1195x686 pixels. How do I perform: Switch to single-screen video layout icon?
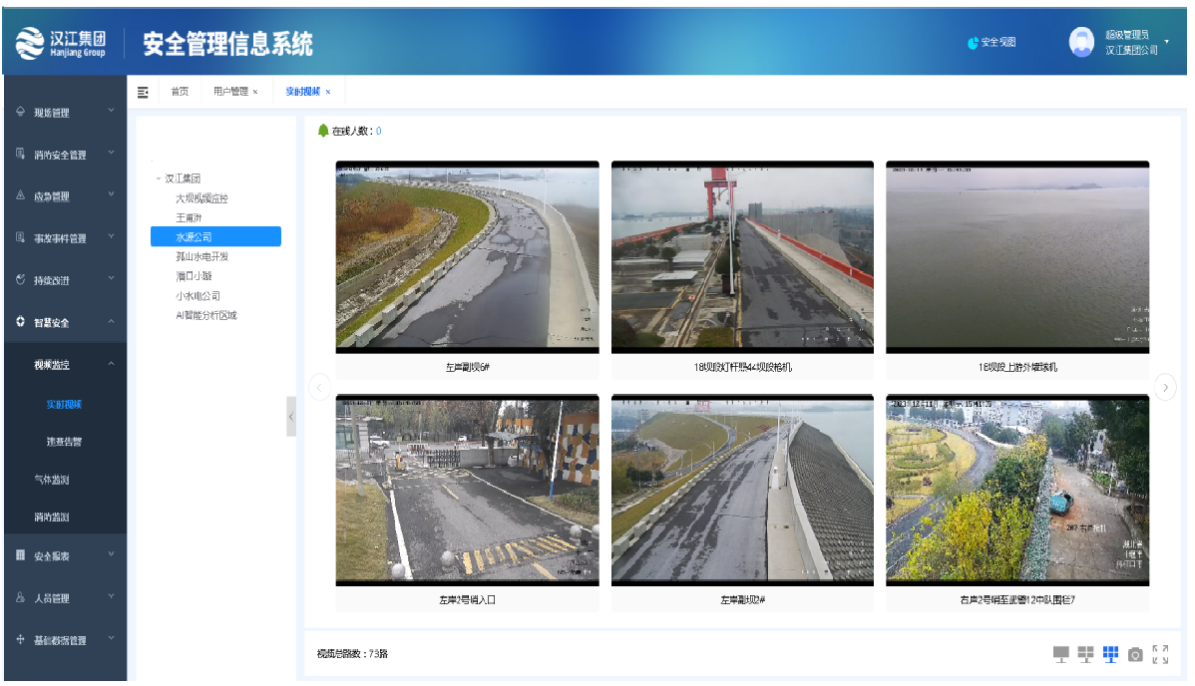[1060, 654]
